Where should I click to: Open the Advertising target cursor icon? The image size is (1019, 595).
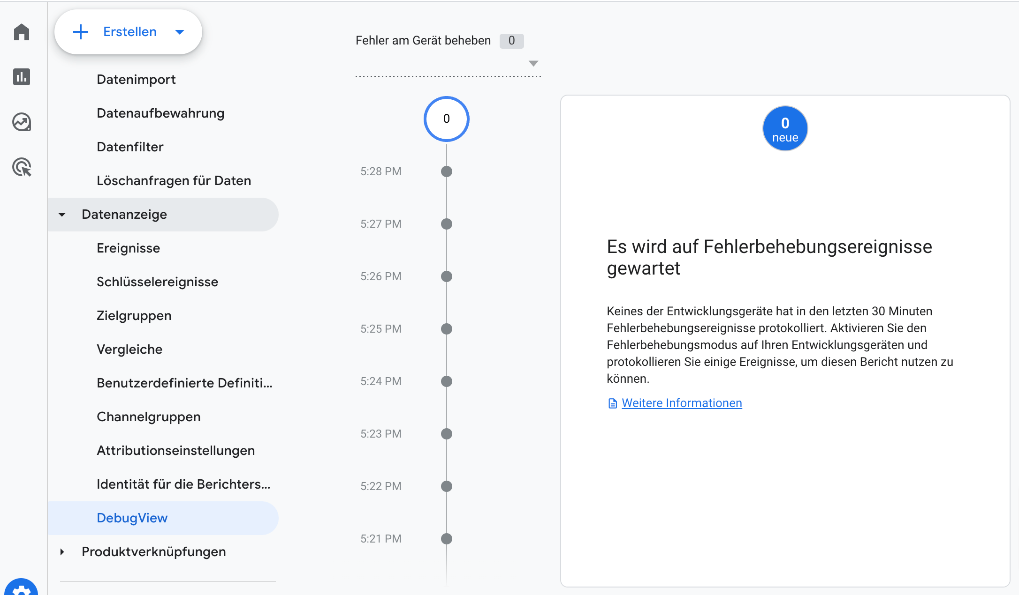[x=22, y=167]
